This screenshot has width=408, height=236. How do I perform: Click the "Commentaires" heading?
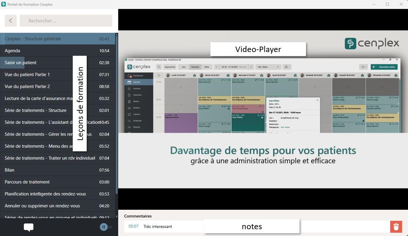[x=138, y=216]
